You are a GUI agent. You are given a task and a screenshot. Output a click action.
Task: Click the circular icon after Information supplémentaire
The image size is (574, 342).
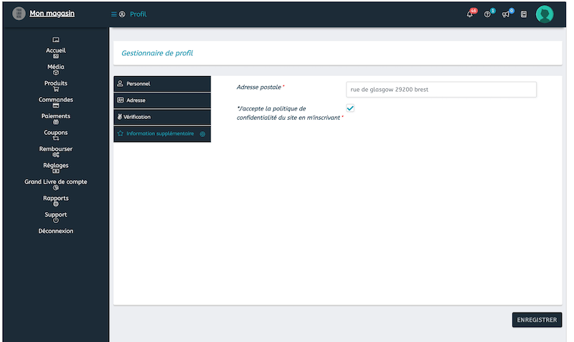[202, 134]
